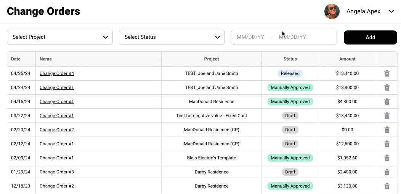Click trash icon for 04/24/24 change order
The height and width of the screenshot is (194, 401).
(387, 87)
